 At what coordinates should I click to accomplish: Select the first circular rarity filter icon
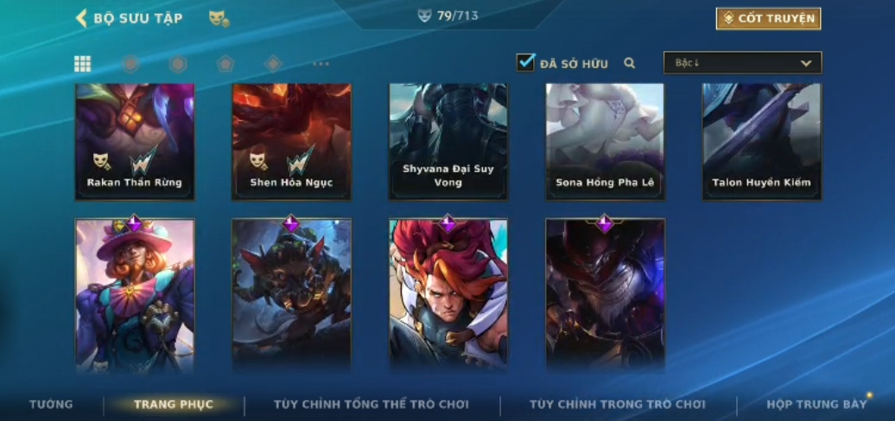point(130,64)
